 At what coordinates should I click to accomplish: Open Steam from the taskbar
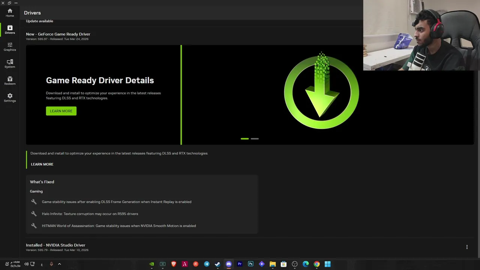pyautogui.click(x=217, y=264)
